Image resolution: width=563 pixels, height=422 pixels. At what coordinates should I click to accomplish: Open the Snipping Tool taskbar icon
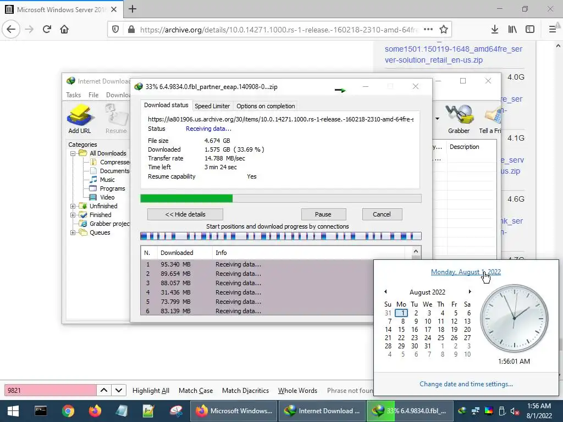176,411
